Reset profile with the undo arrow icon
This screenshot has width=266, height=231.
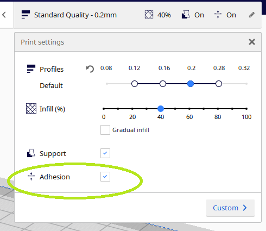pyautogui.click(x=90, y=69)
